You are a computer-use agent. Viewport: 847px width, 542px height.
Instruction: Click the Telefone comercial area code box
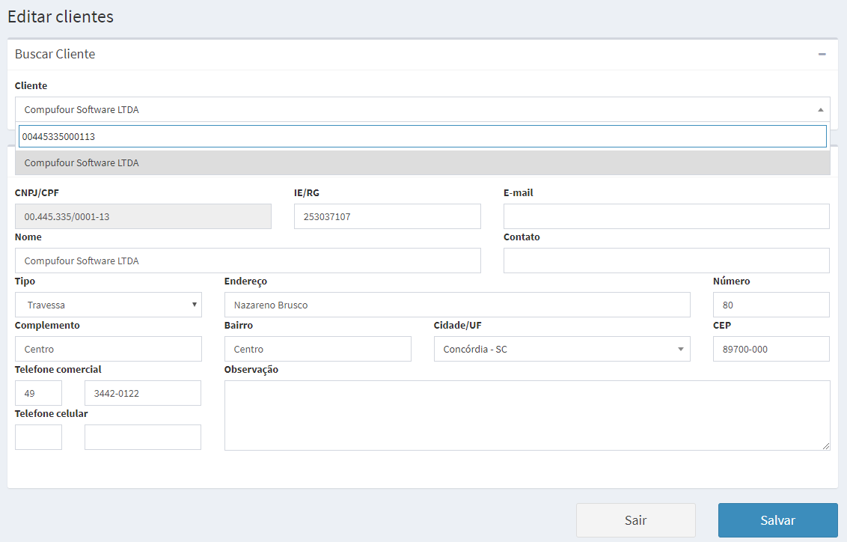tap(38, 393)
